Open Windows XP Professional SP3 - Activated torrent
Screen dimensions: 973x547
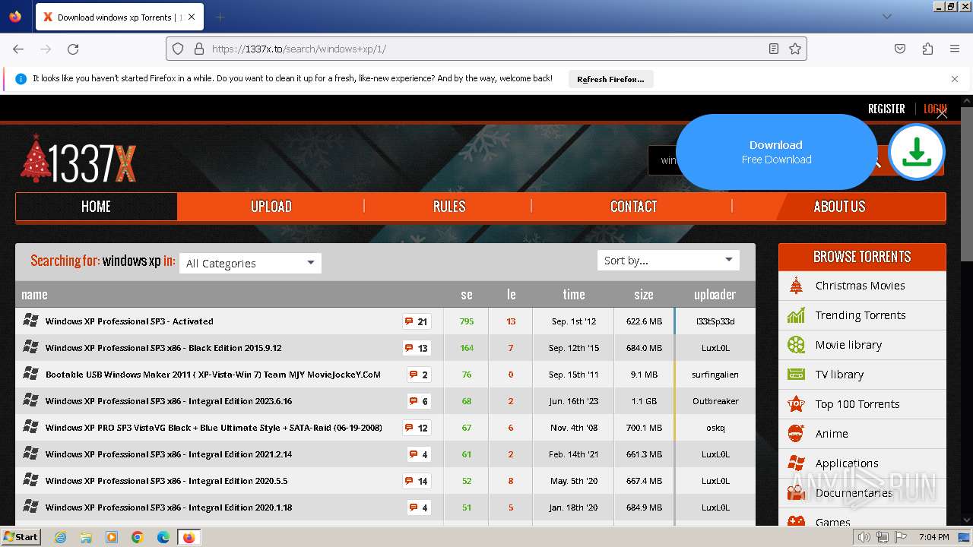pyautogui.click(x=129, y=321)
